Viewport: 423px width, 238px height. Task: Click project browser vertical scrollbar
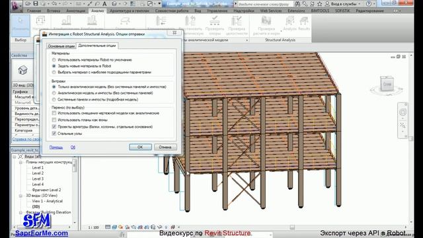[x=75, y=189]
